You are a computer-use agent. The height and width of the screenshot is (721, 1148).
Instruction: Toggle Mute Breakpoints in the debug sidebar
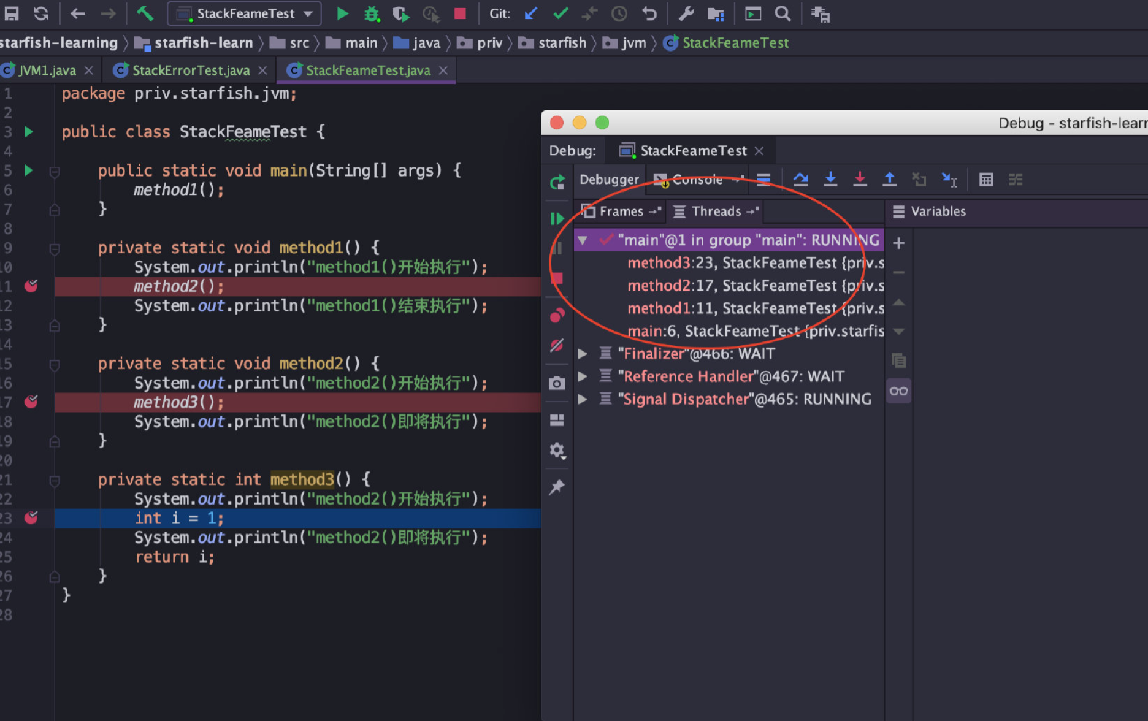tap(557, 346)
